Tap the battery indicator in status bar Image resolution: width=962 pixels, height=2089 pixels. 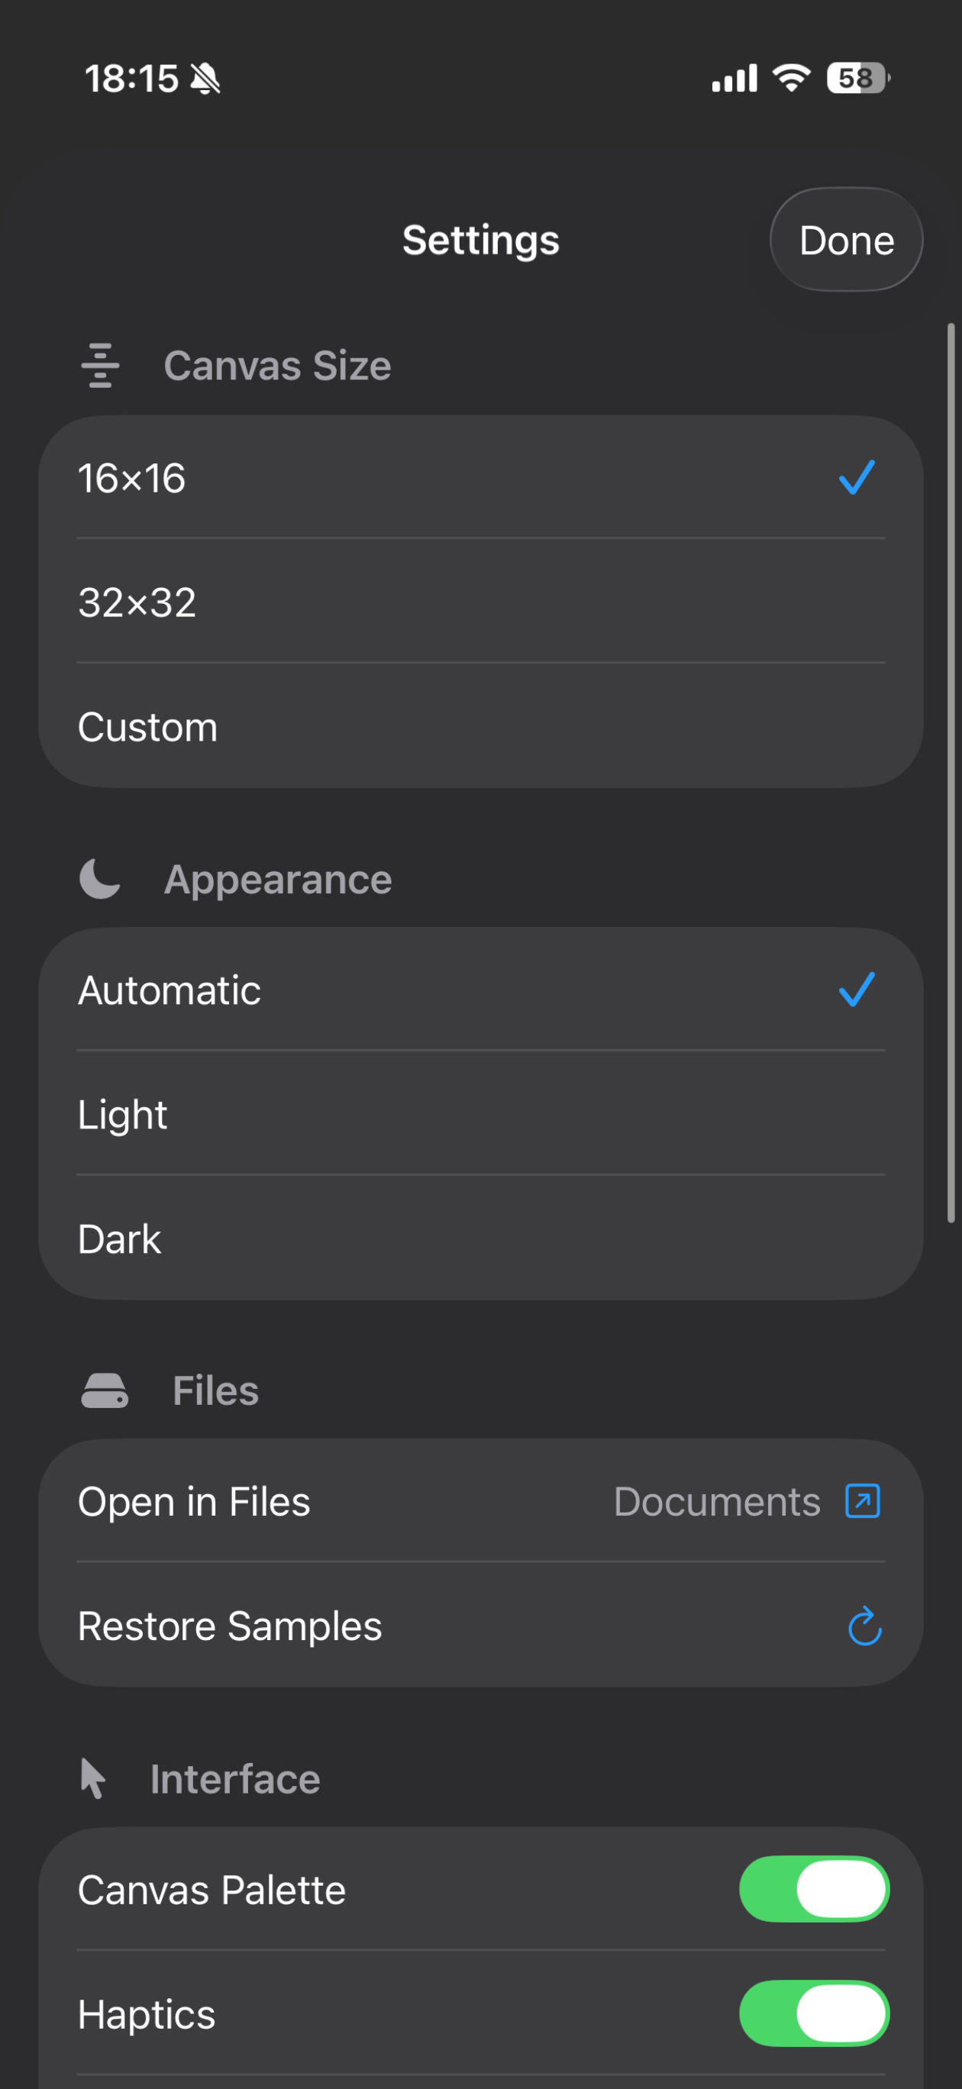click(x=857, y=79)
